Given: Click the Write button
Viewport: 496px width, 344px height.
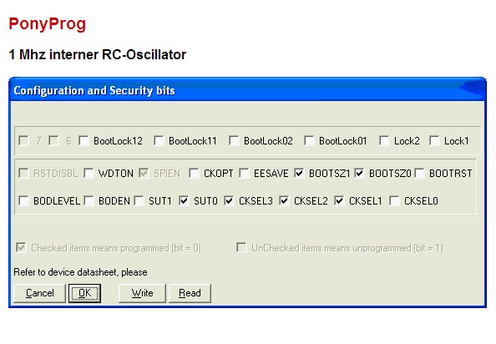Looking at the screenshot, I should [142, 293].
